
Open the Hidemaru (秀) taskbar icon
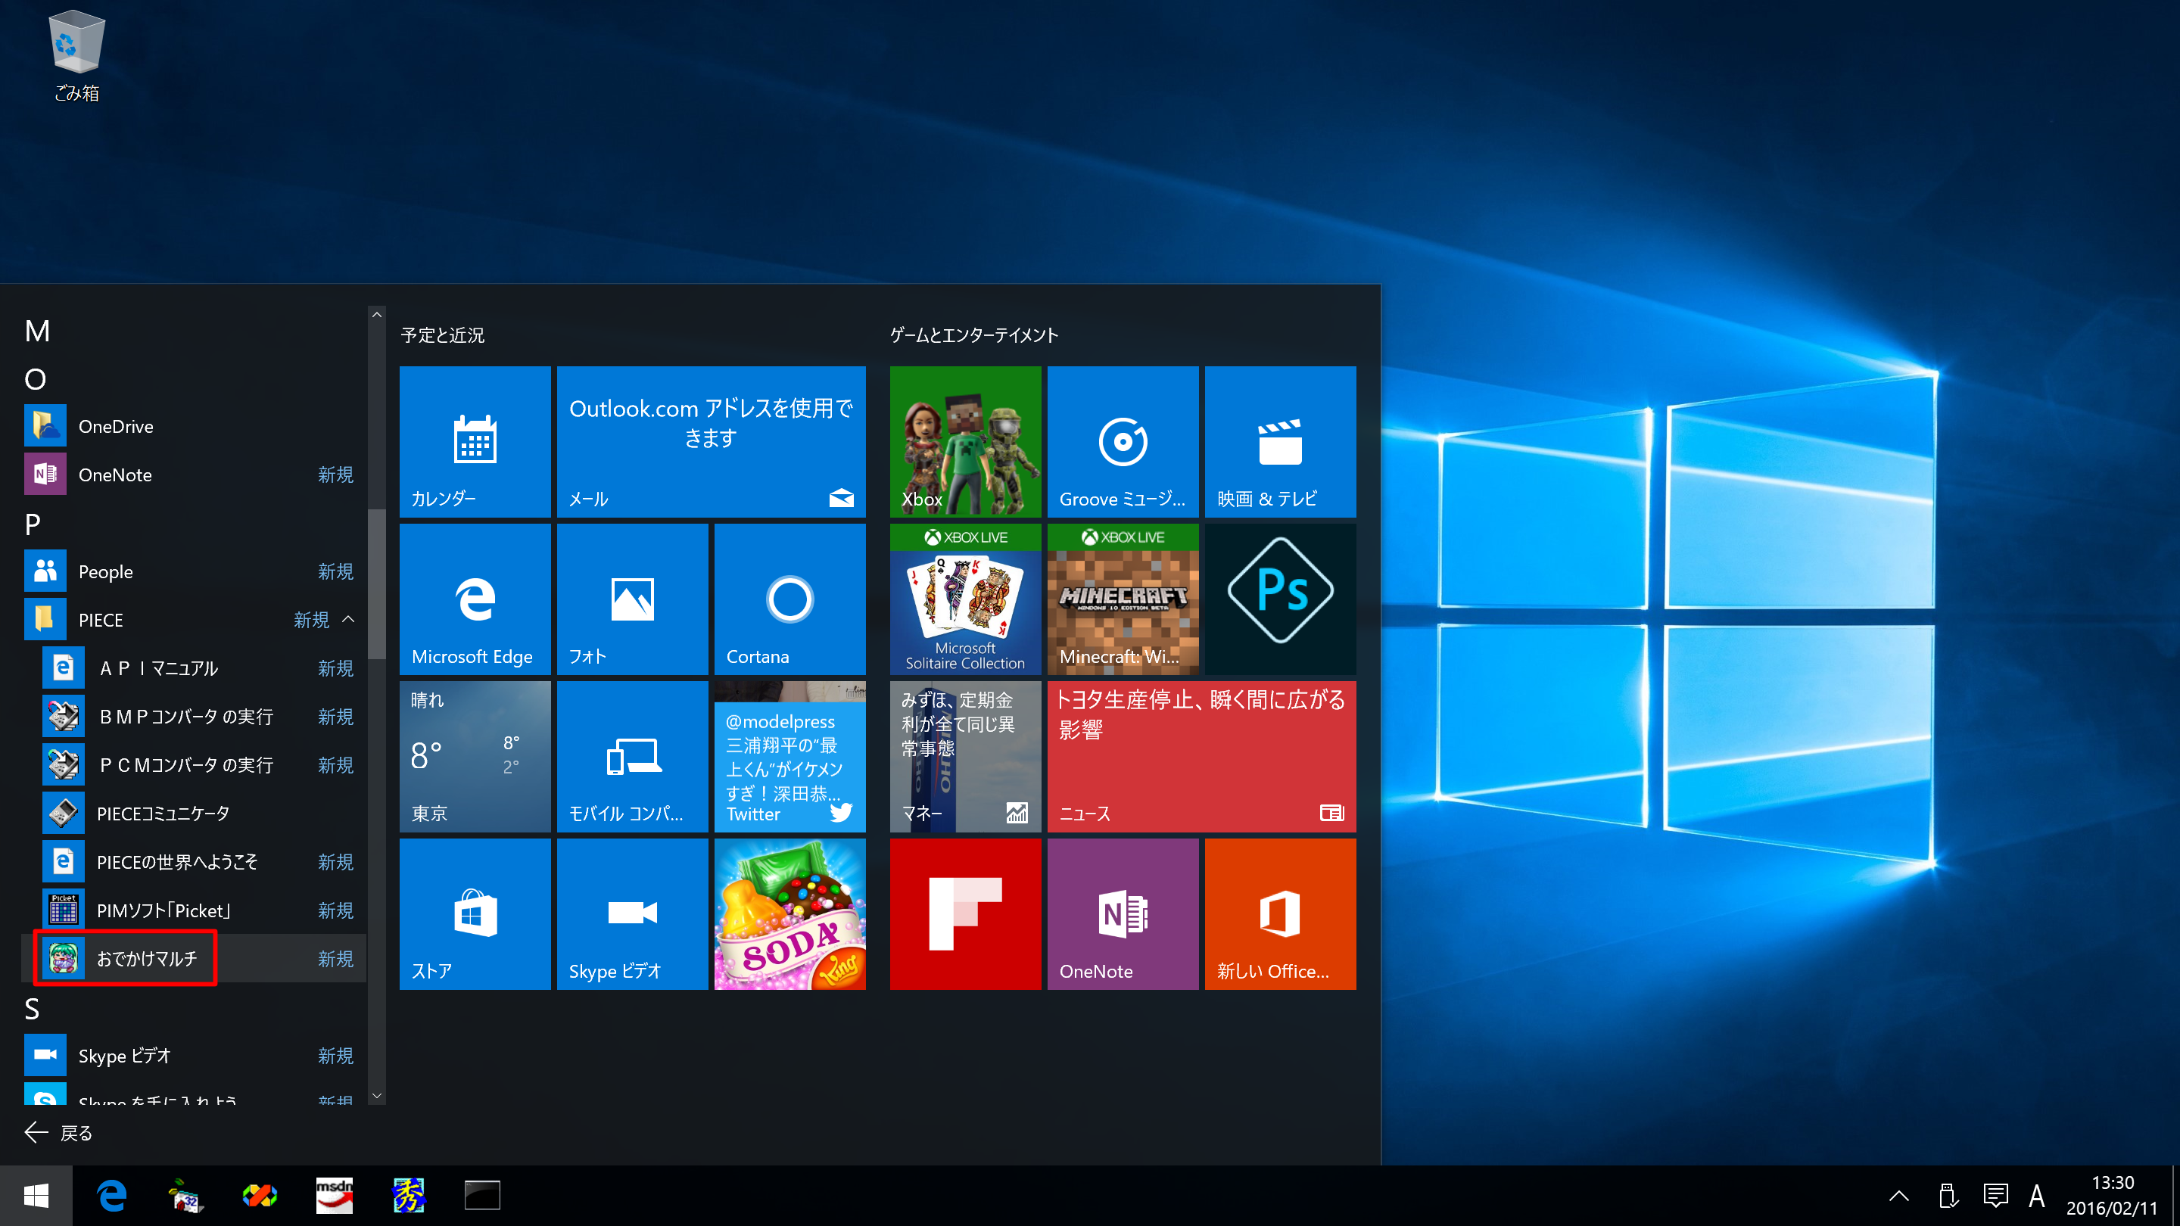pos(409,1196)
